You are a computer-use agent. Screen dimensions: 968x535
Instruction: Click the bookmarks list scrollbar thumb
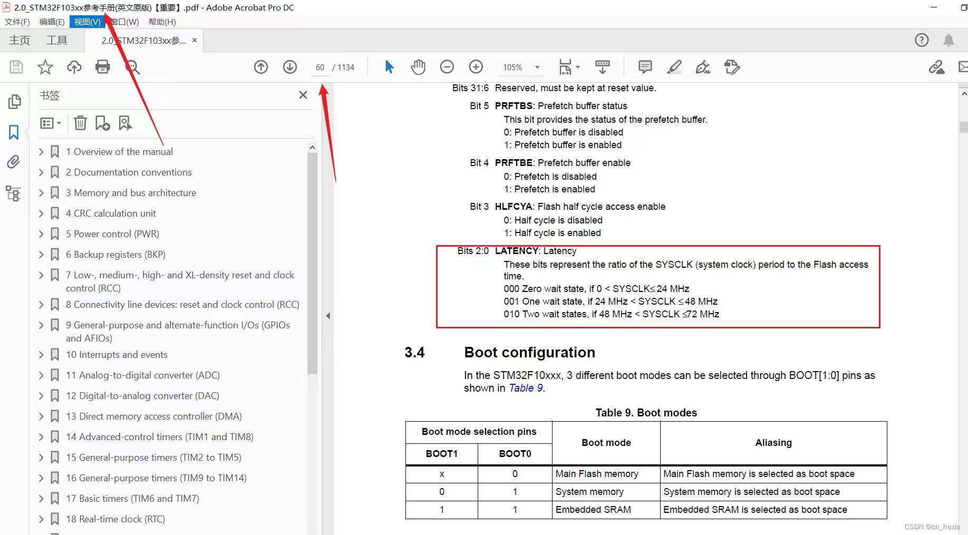(x=312, y=264)
